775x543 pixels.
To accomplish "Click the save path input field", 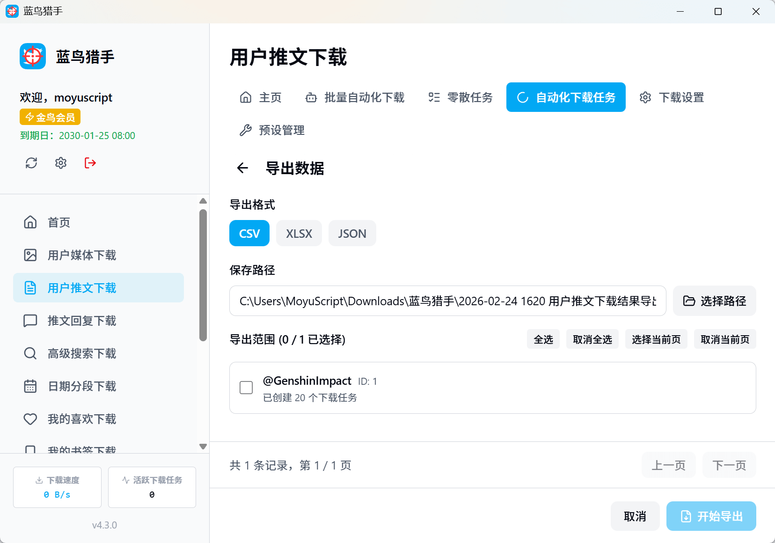I will pyautogui.click(x=447, y=301).
